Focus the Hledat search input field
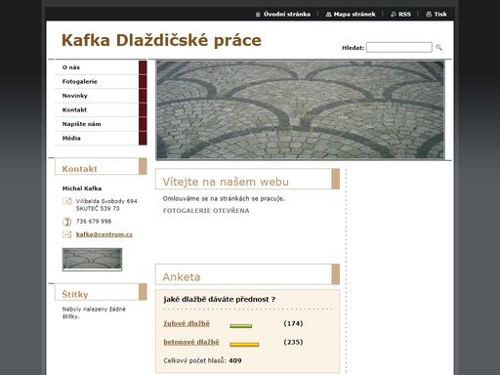Viewport: 500px width, 375px height. pos(399,47)
